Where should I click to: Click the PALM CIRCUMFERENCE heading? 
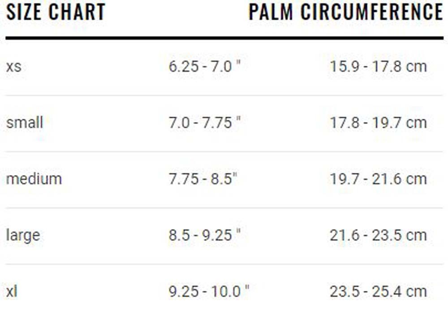345,12
